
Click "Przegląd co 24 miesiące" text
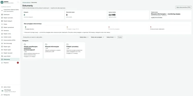coord(29,57)
